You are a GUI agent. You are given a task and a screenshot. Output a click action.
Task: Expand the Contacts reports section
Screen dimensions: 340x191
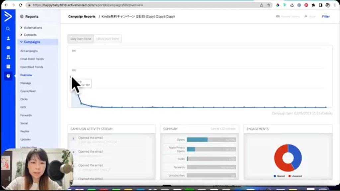[x=30, y=35]
